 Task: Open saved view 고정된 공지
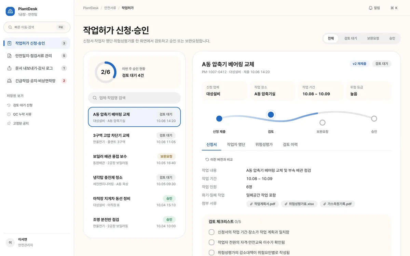tap(37, 123)
